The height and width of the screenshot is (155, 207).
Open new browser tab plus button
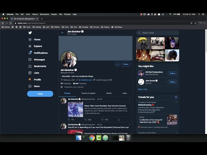click(x=42, y=19)
